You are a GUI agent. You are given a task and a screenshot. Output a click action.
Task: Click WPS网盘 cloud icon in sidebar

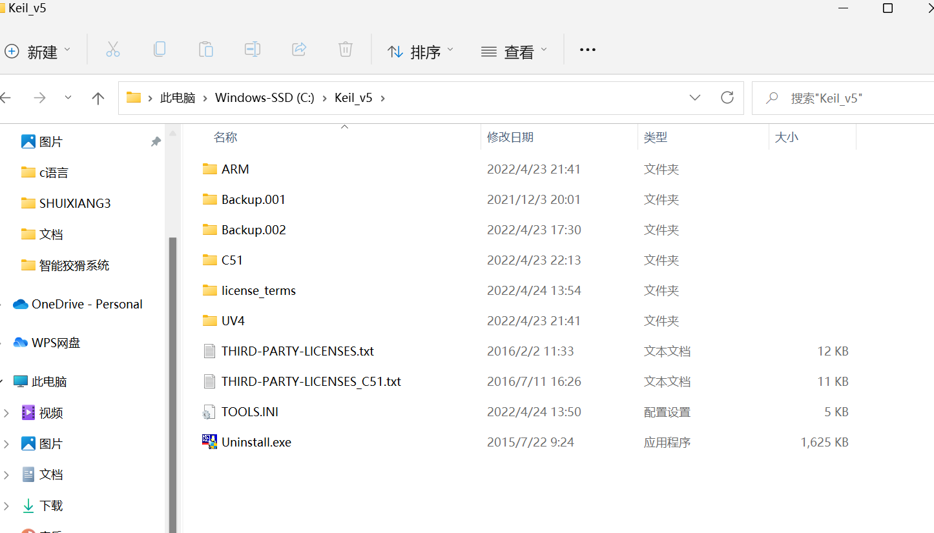click(x=21, y=343)
